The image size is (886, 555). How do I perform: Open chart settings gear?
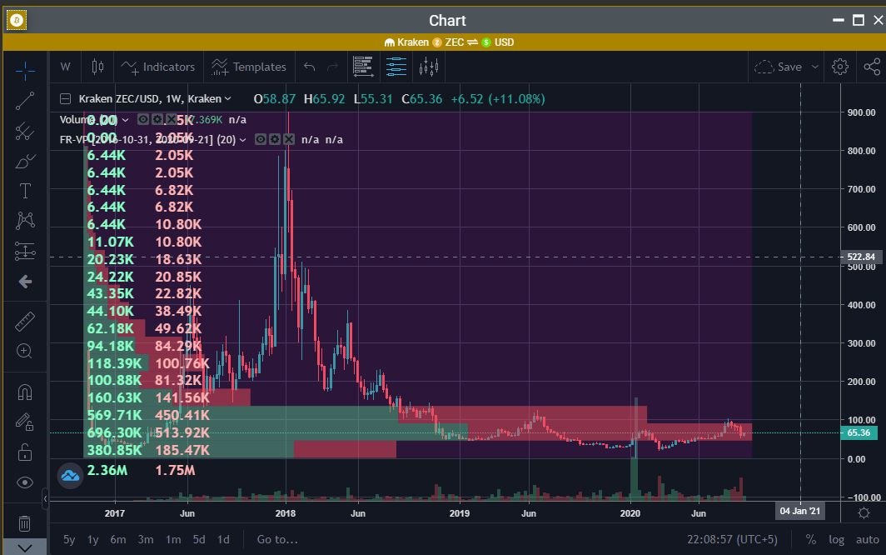(x=840, y=67)
